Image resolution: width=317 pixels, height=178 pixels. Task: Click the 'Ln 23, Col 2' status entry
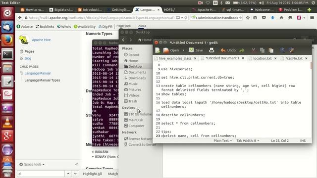280,140
